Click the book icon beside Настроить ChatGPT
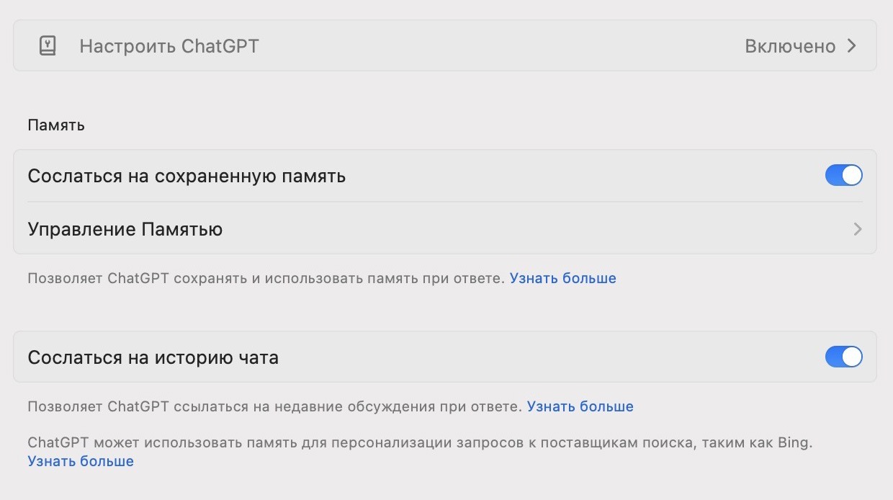893x500 pixels. tap(47, 46)
